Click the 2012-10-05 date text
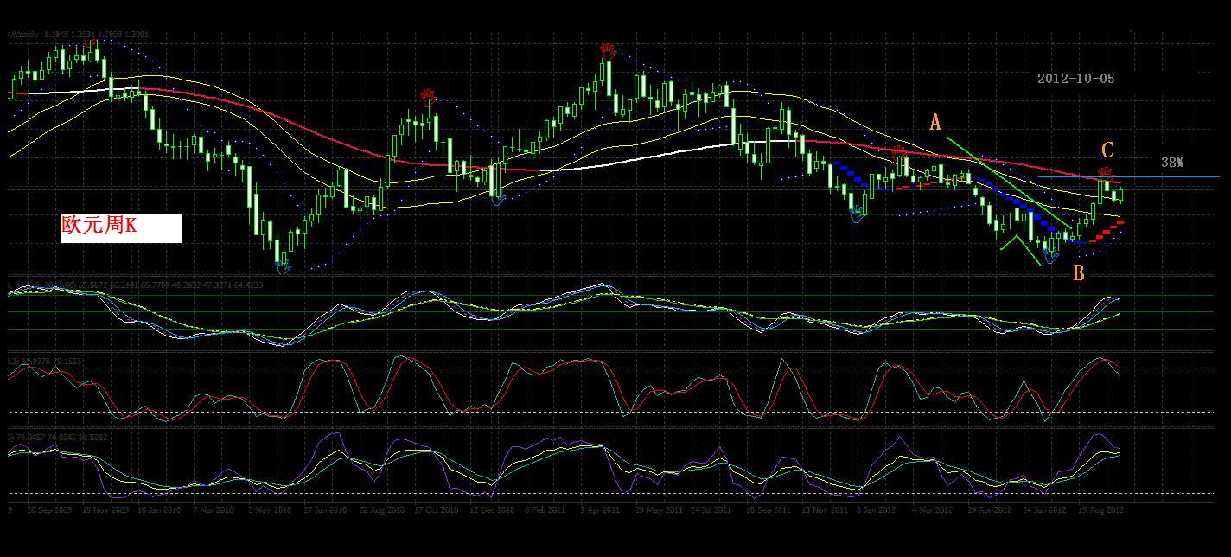Viewport: 1231px width, 557px height. (x=1075, y=79)
